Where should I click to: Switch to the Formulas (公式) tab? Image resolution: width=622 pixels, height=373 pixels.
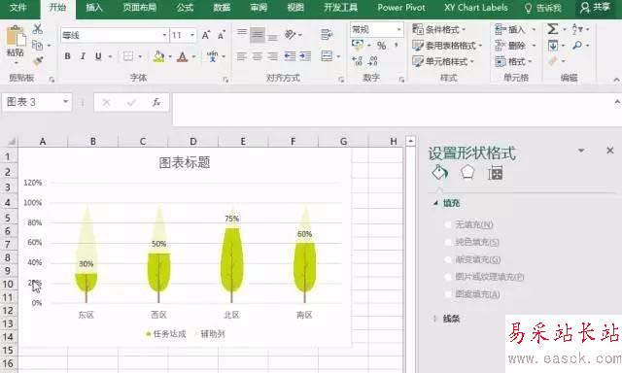click(185, 8)
